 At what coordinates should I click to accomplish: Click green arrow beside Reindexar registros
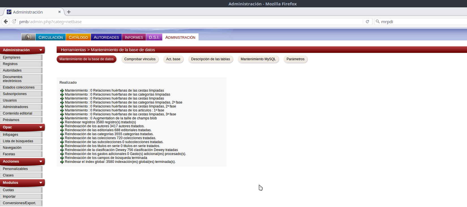coord(62,122)
